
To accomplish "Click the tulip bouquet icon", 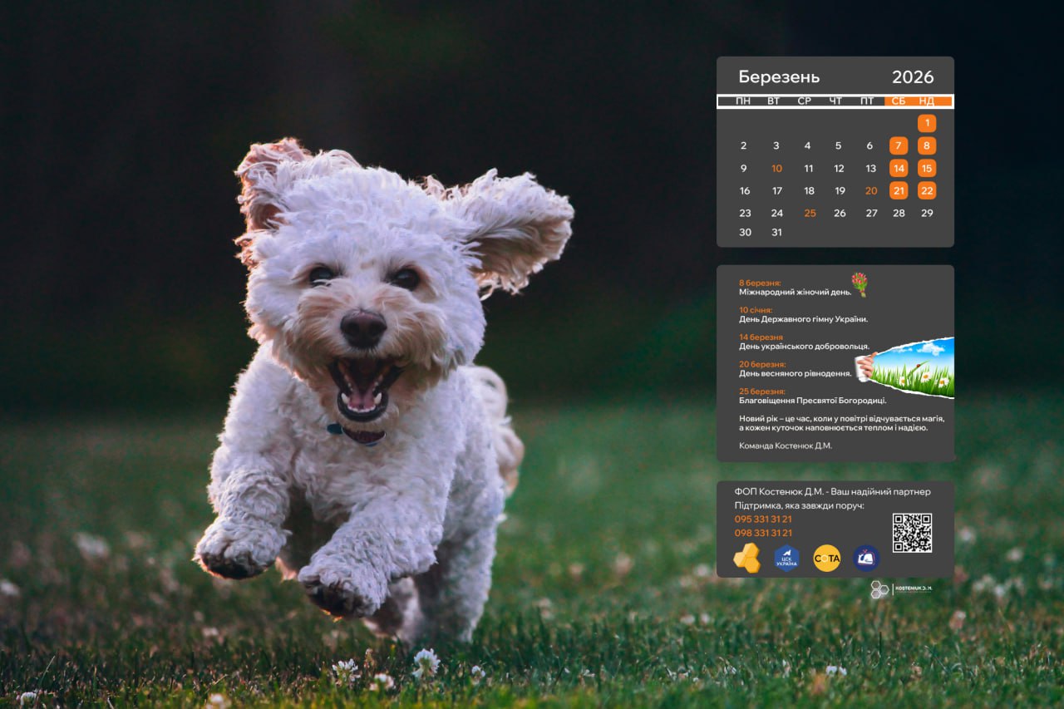I will pos(859,284).
